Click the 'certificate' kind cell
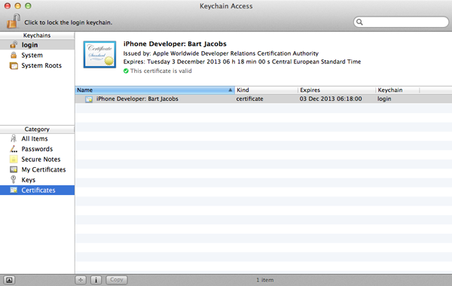Image resolution: width=452 pixels, height=286 pixels. [249, 99]
